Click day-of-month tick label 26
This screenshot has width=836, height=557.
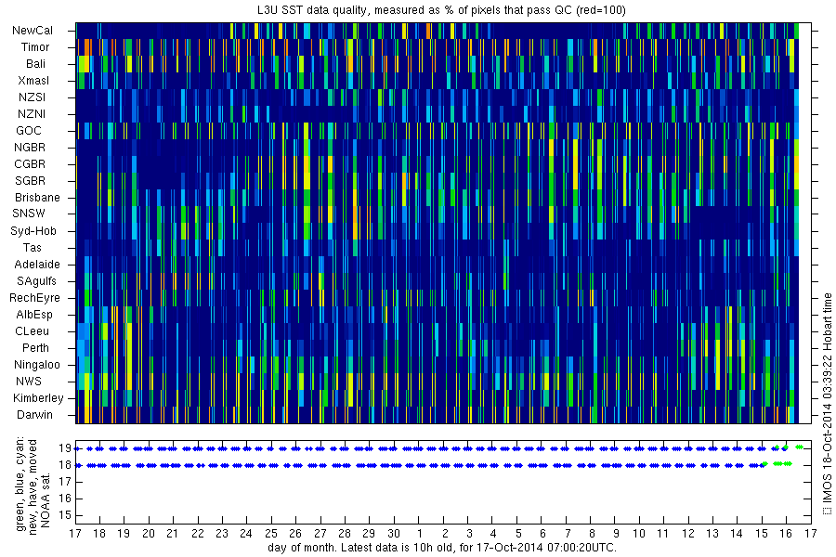pos(295,534)
